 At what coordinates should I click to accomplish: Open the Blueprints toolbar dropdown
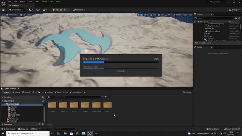pyautogui.click(x=38, y=10)
